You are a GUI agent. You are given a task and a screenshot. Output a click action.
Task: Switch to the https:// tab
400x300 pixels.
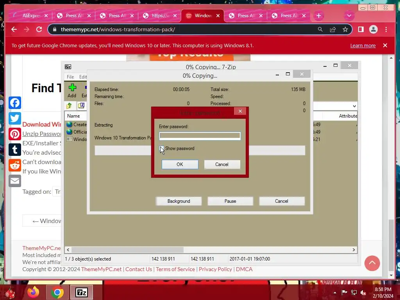(159, 16)
